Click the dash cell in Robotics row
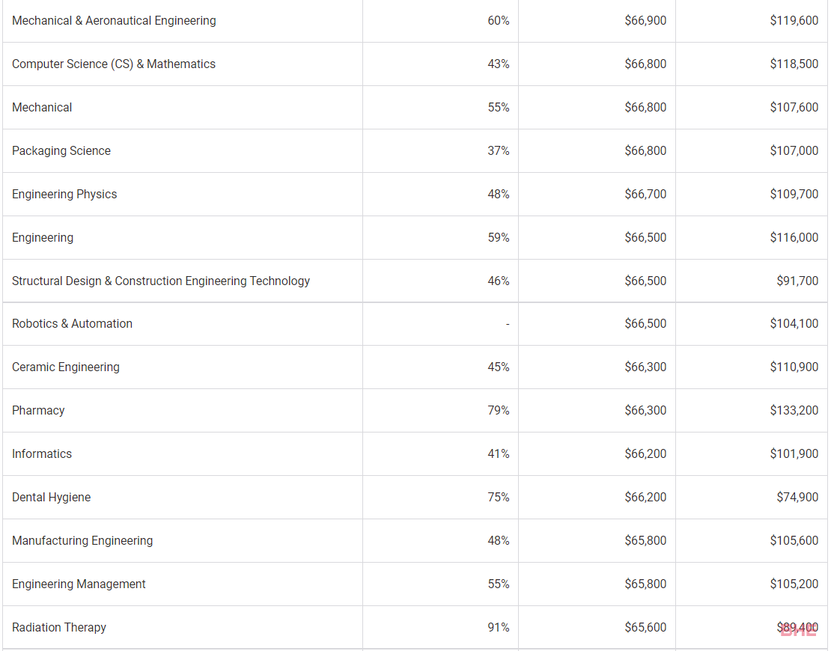 coord(507,324)
